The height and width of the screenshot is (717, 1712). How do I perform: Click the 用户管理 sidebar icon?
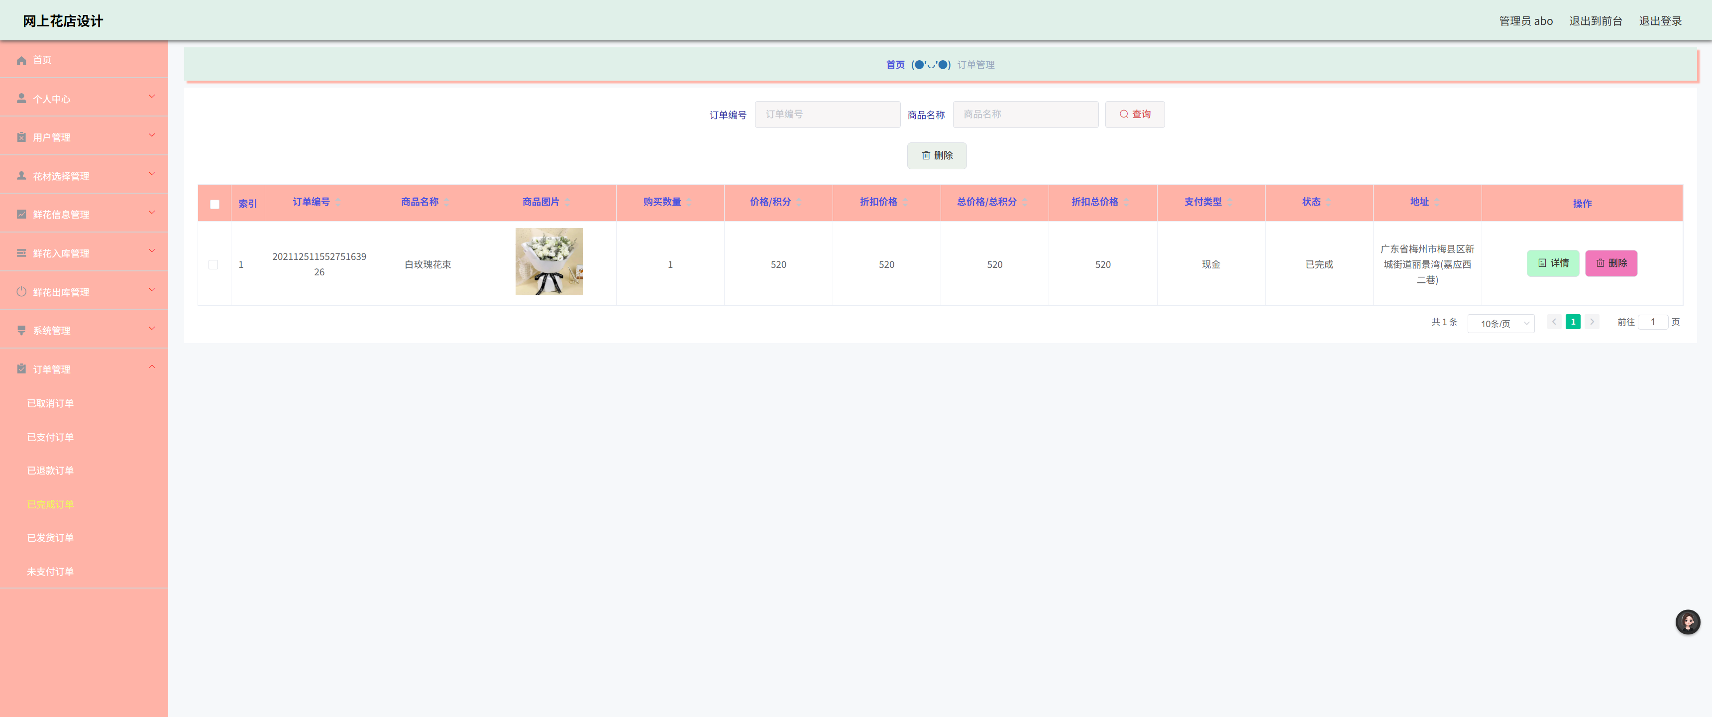20,137
